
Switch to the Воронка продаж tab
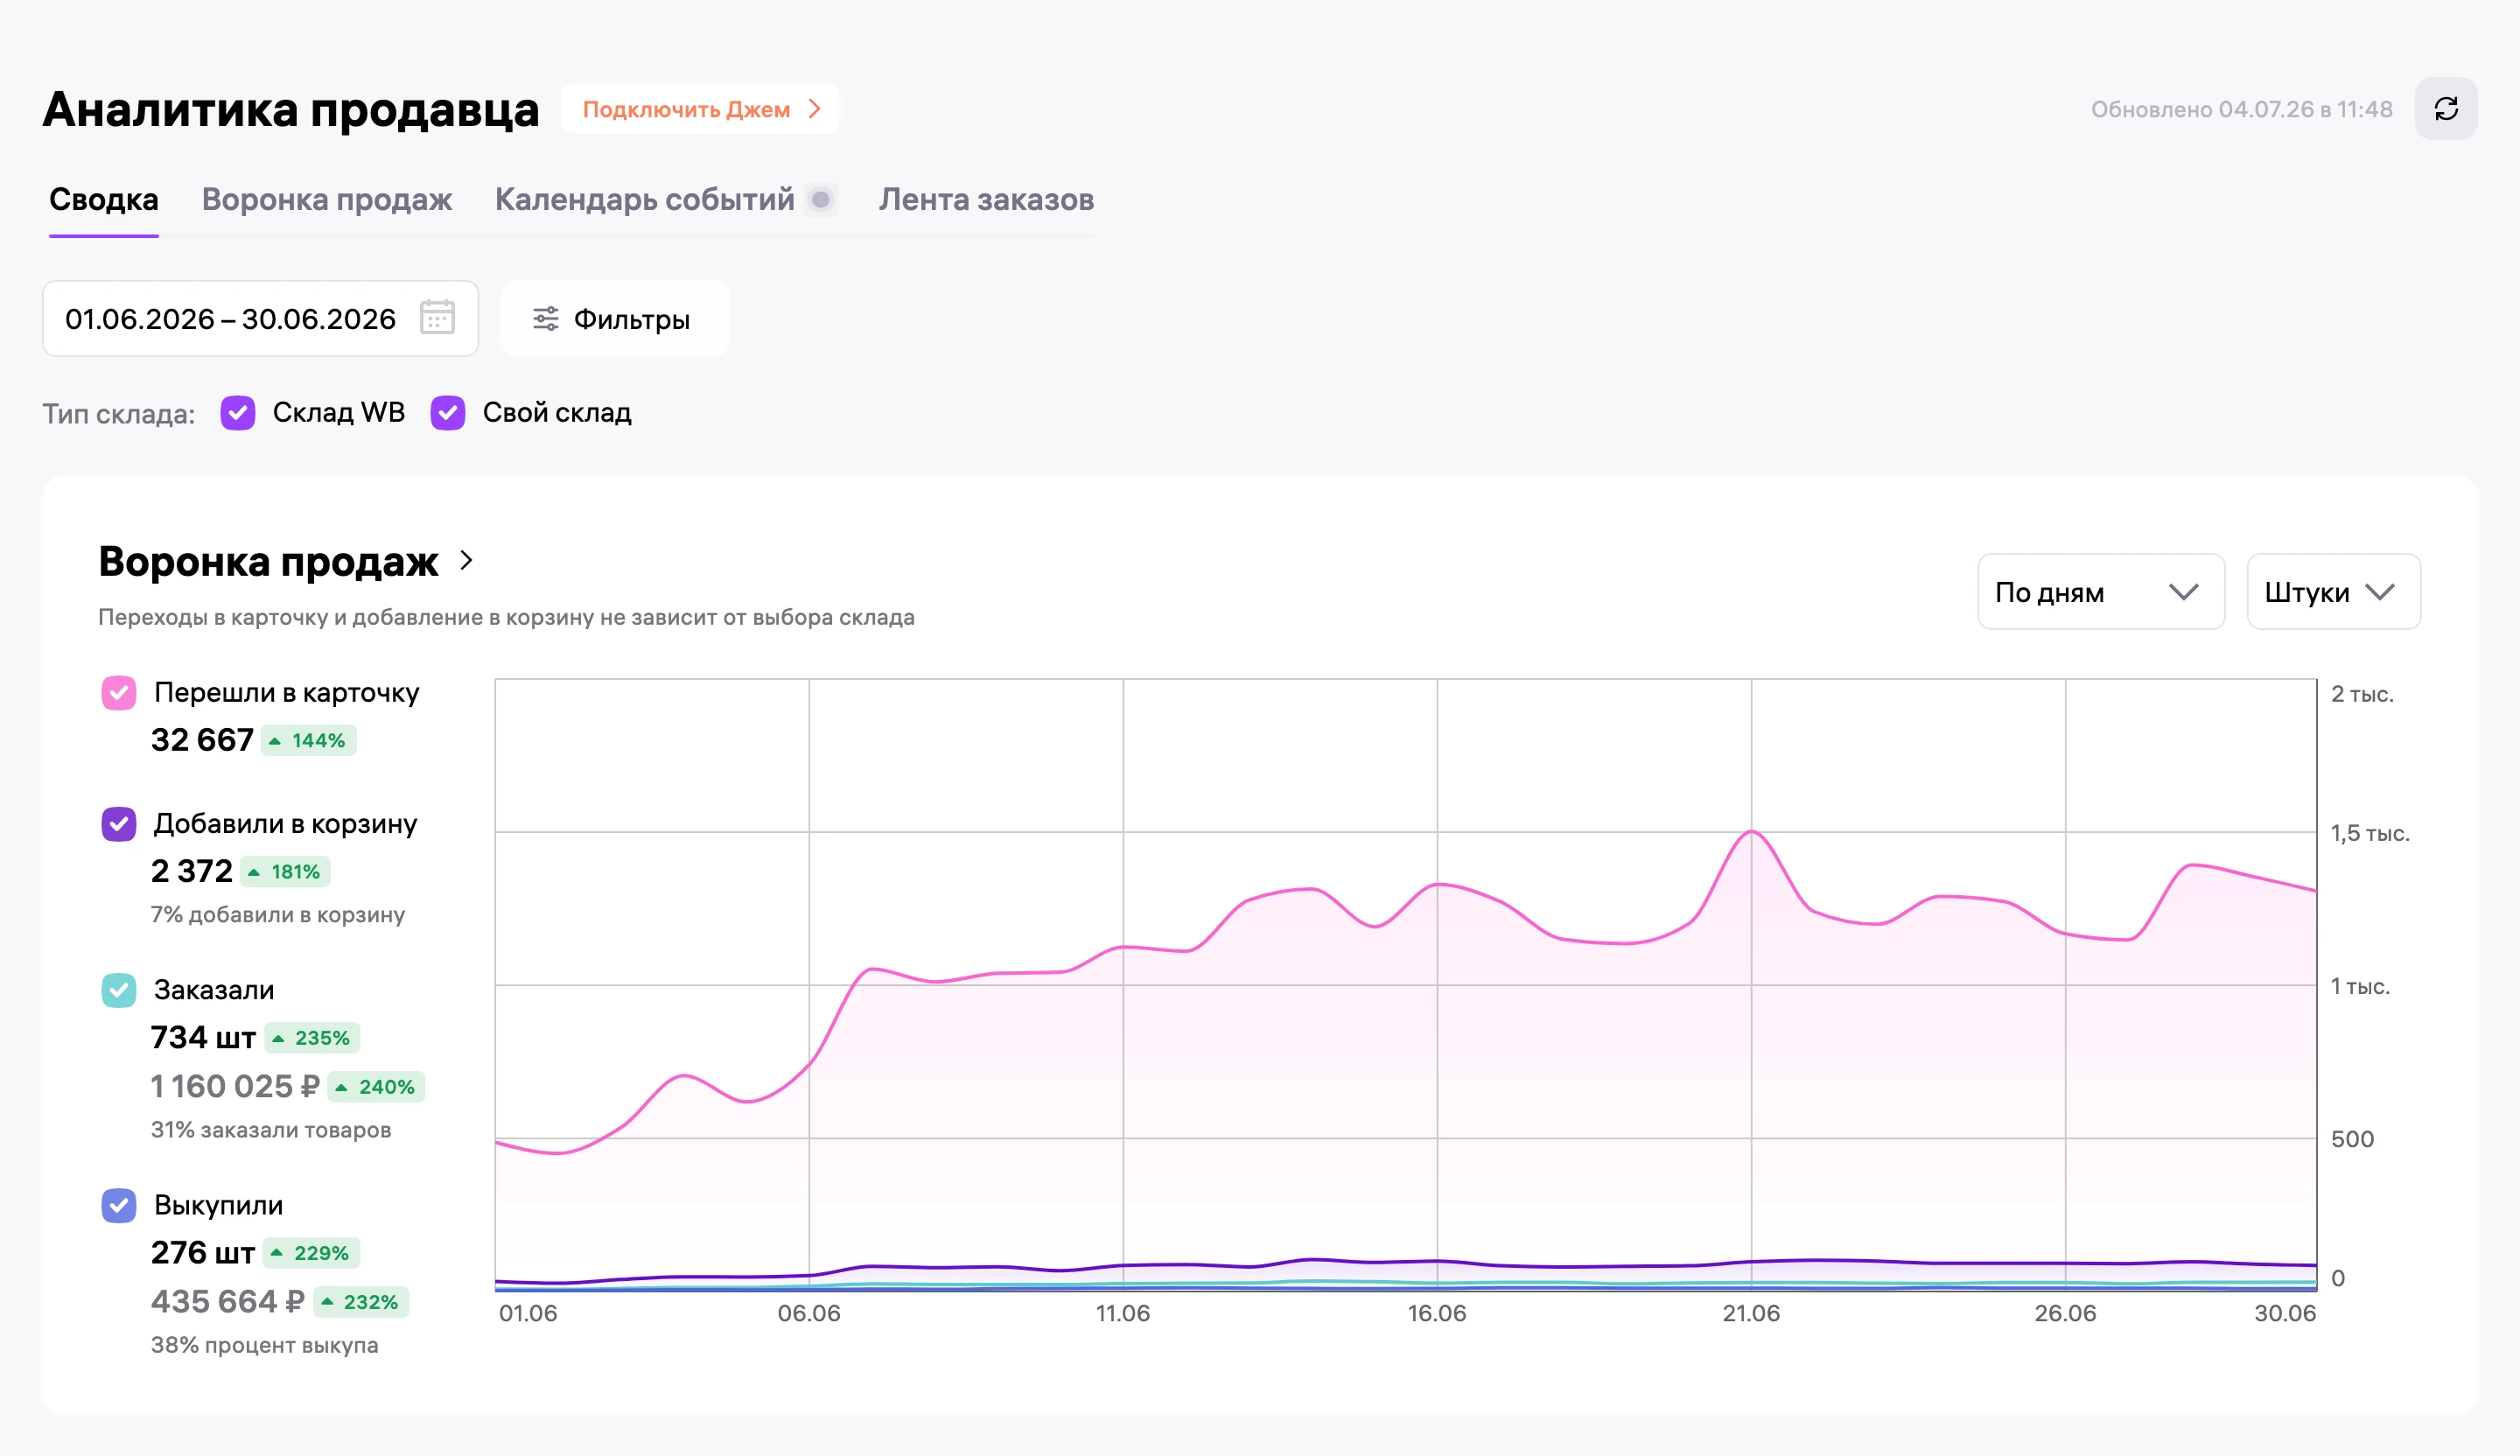[x=327, y=200]
